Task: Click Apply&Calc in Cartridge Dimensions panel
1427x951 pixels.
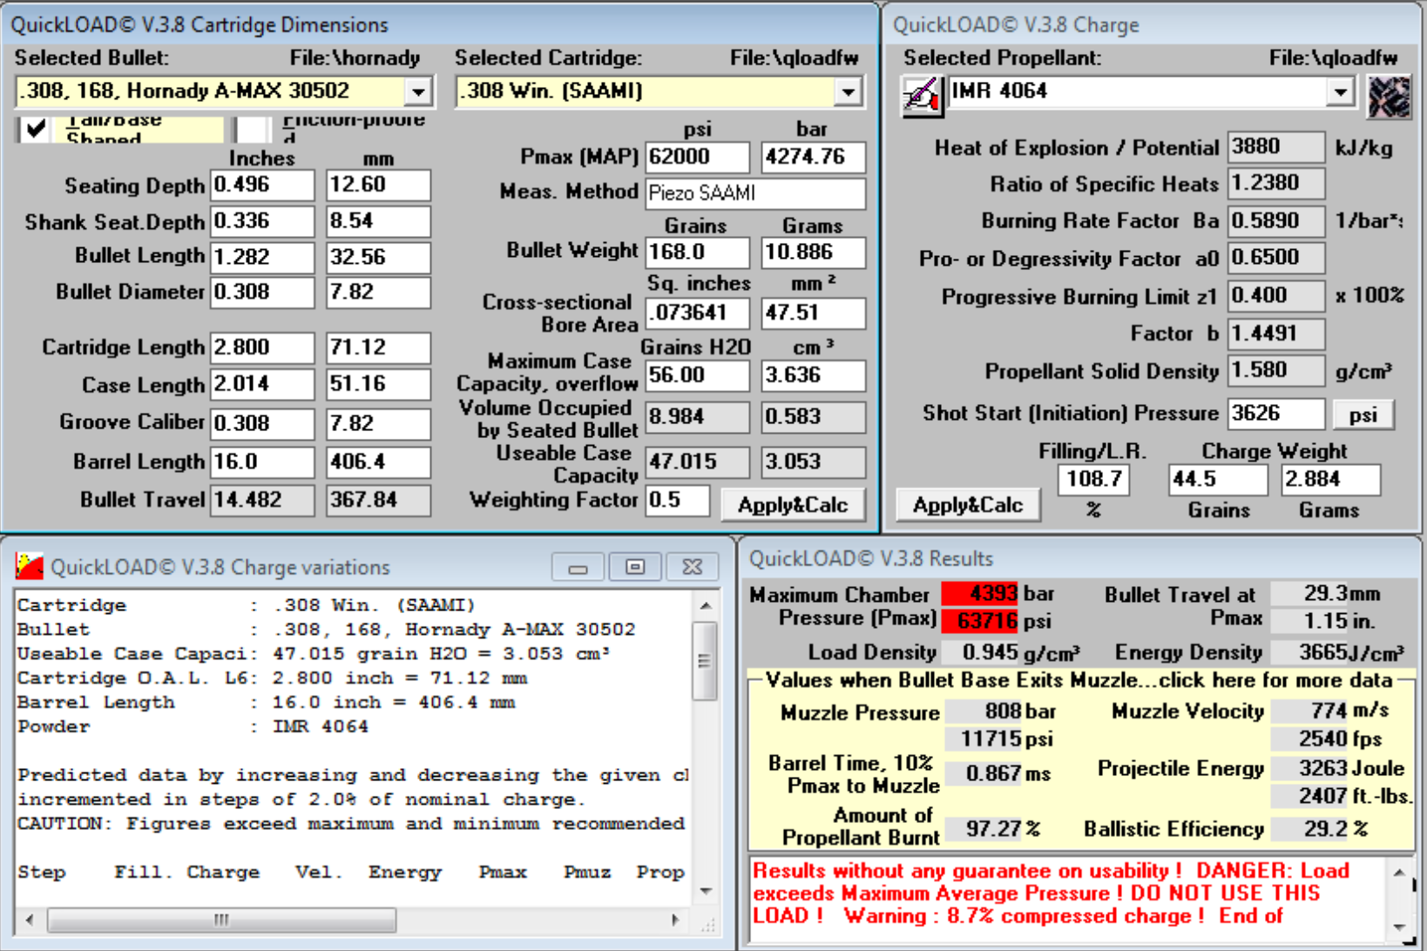Action: 792,505
